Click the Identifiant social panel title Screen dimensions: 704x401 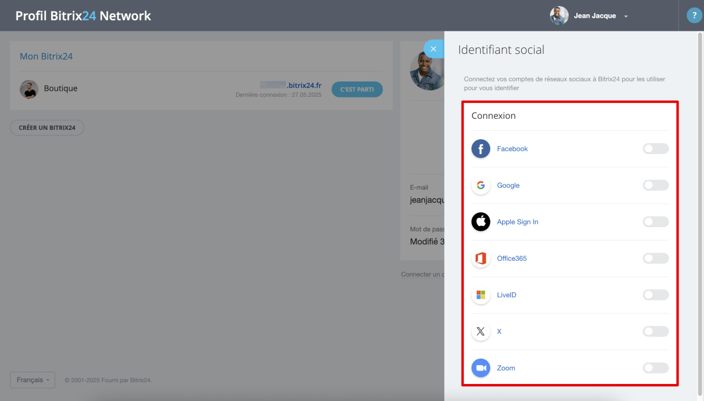click(x=501, y=50)
